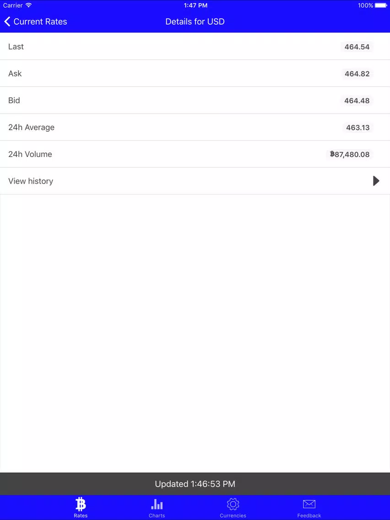Open the Currencies gear icon
Image resolution: width=390 pixels, height=520 pixels.
[x=233, y=504]
